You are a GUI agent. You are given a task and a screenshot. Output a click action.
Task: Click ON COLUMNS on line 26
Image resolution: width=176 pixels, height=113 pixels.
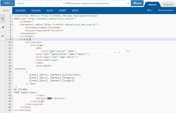(21, 89)
